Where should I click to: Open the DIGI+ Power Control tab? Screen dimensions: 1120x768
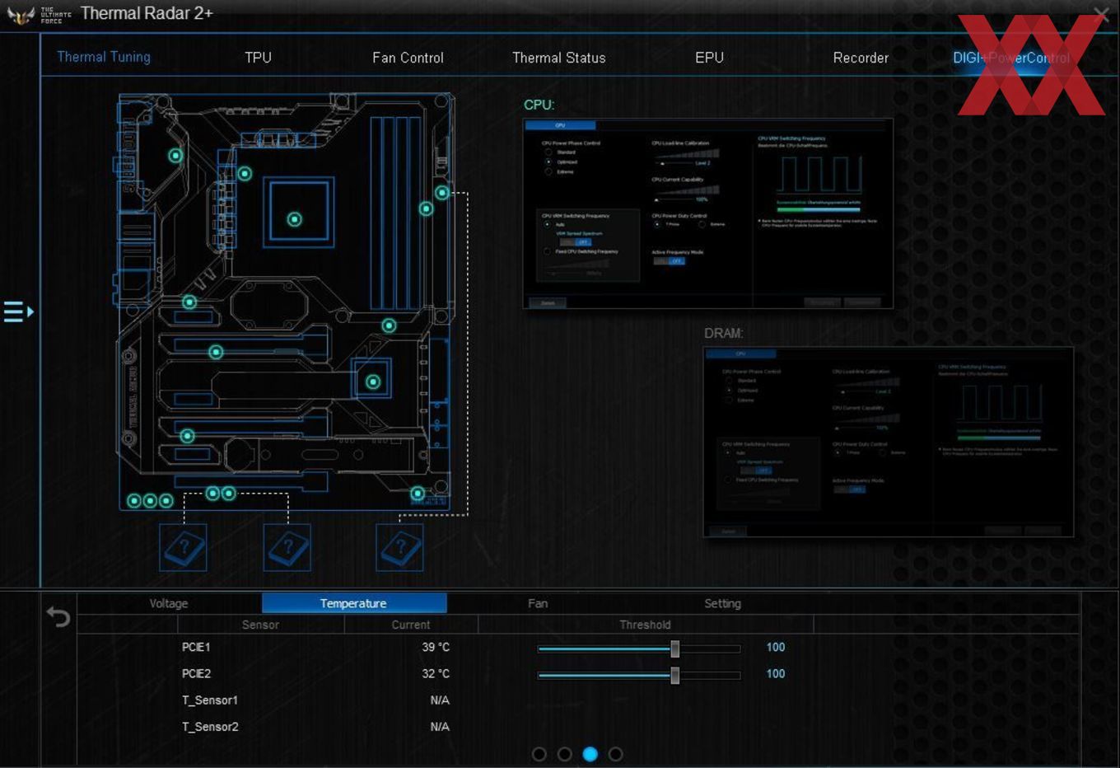(x=1011, y=58)
